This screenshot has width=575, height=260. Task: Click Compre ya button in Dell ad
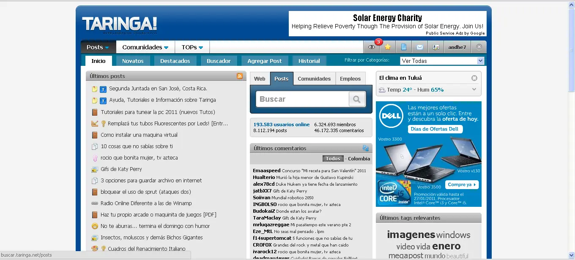point(463,184)
